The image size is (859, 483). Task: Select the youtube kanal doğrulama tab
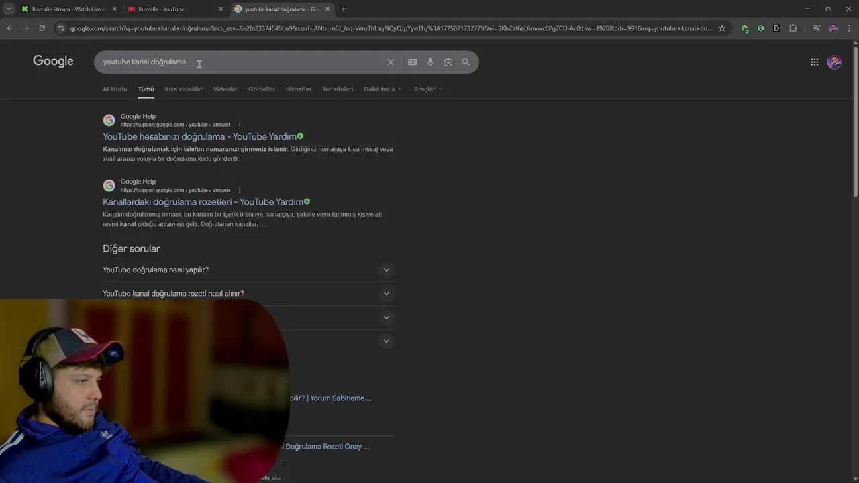pos(282,9)
